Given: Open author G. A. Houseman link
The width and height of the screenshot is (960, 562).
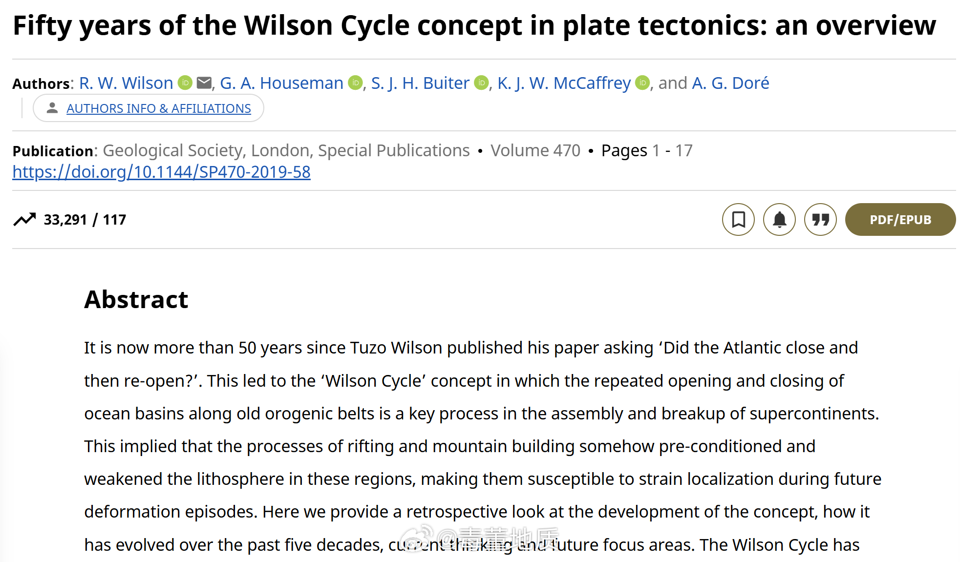Looking at the screenshot, I should 282,83.
